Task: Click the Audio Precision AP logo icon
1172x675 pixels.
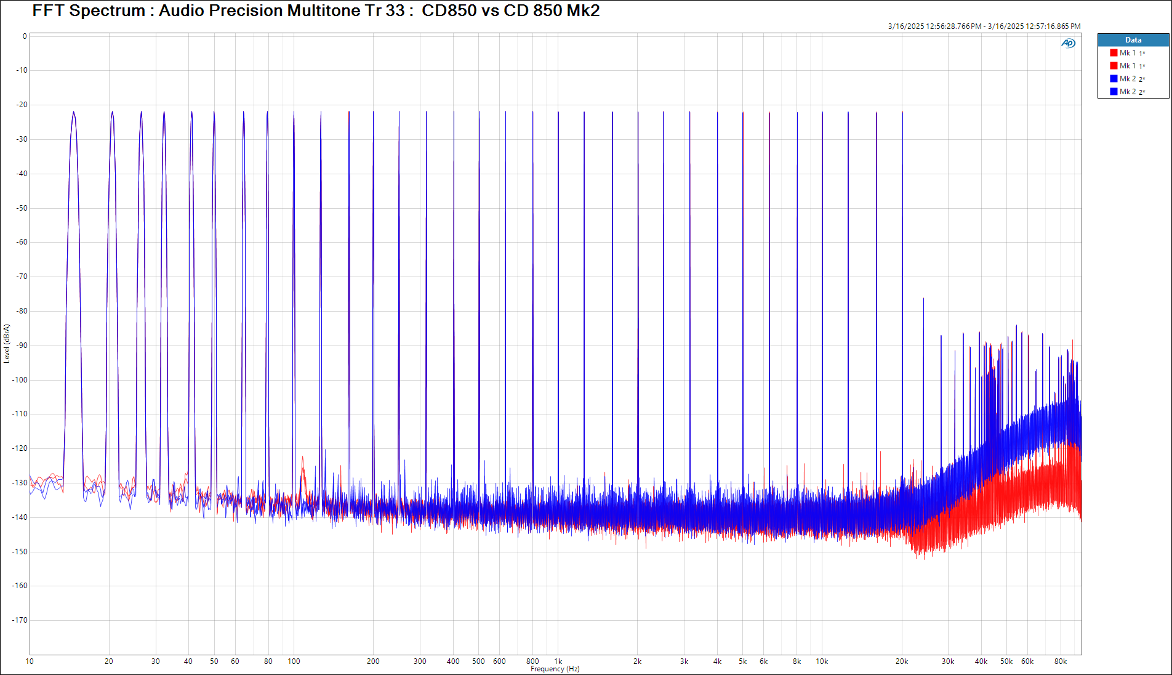Action: pos(1068,43)
